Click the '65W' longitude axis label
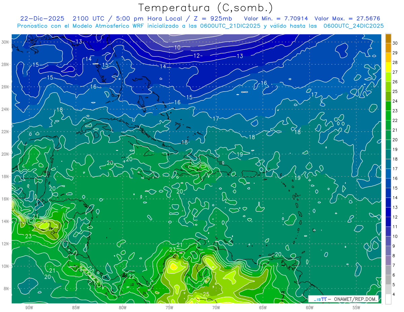The image size is (404, 312). tap(263, 308)
